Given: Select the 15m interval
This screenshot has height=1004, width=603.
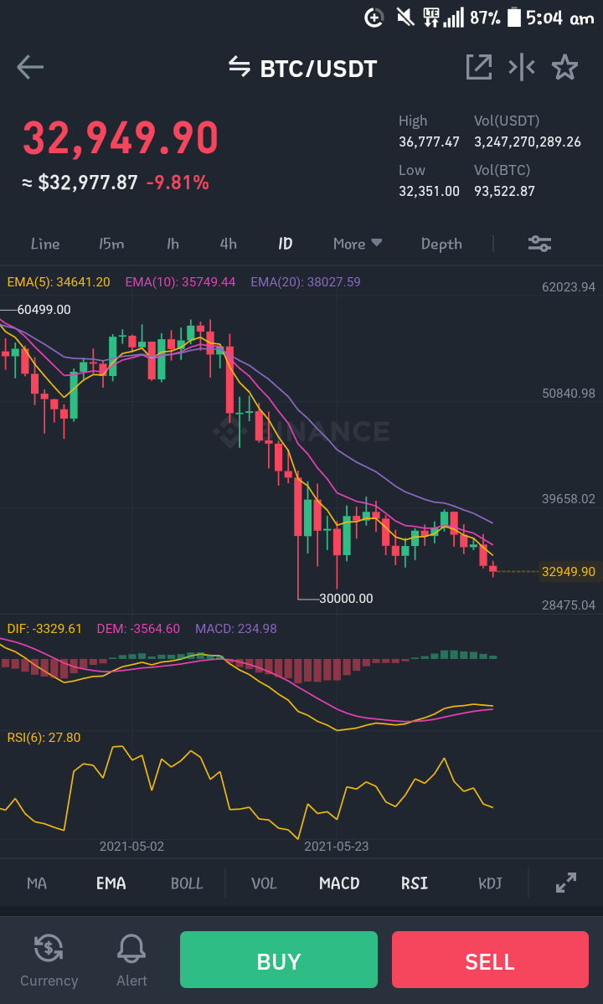Looking at the screenshot, I should click(x=111, y=244).
